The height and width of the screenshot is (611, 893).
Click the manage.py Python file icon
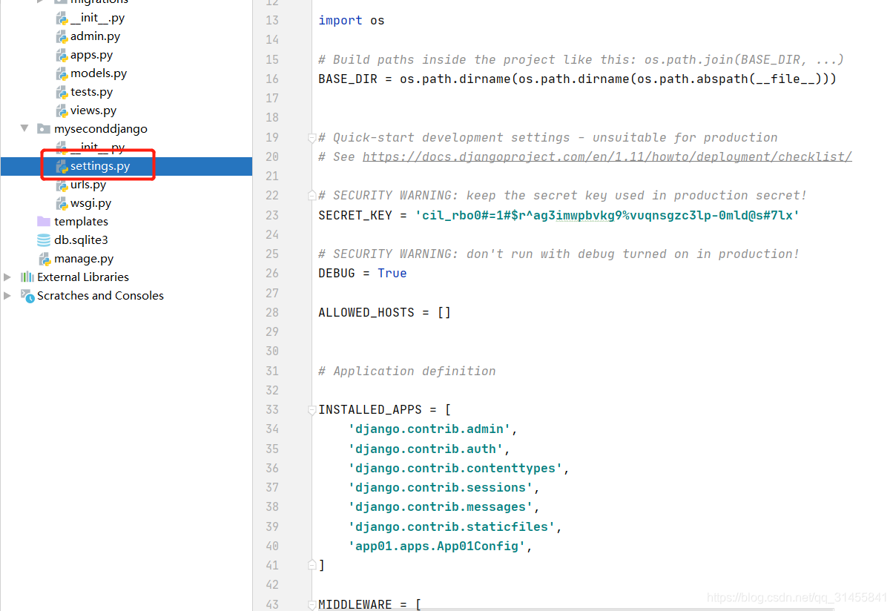(x=46, y=259)
